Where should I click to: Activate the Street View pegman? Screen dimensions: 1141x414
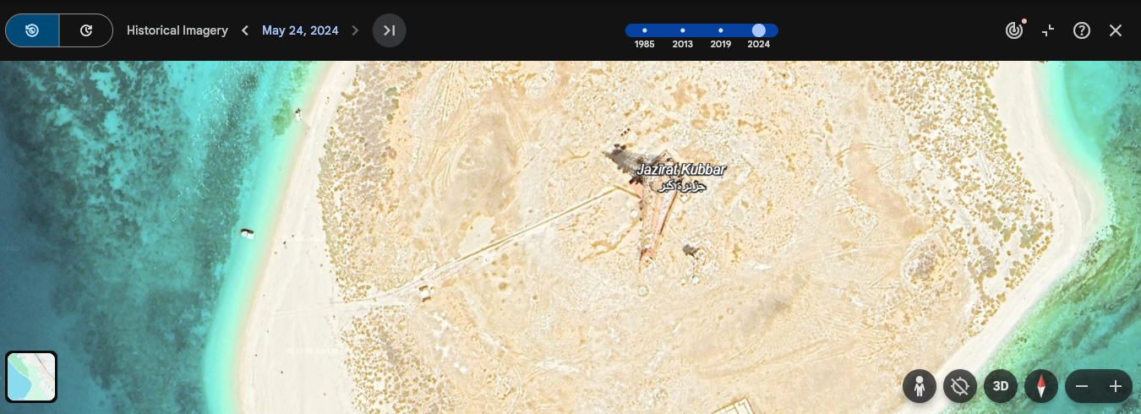919,386
